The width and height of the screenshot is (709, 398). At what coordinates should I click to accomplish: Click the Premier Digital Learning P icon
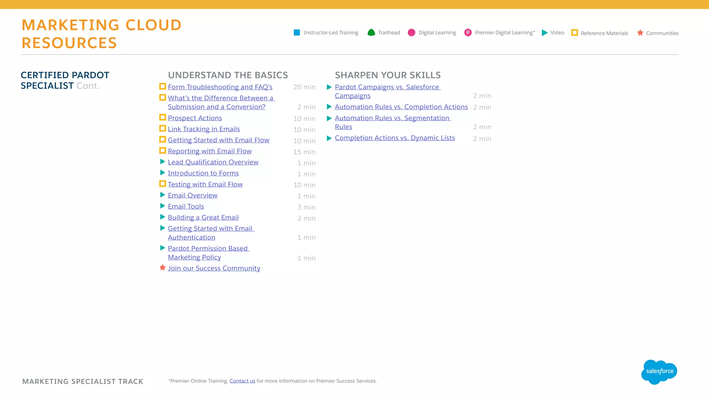pos(468,32)
